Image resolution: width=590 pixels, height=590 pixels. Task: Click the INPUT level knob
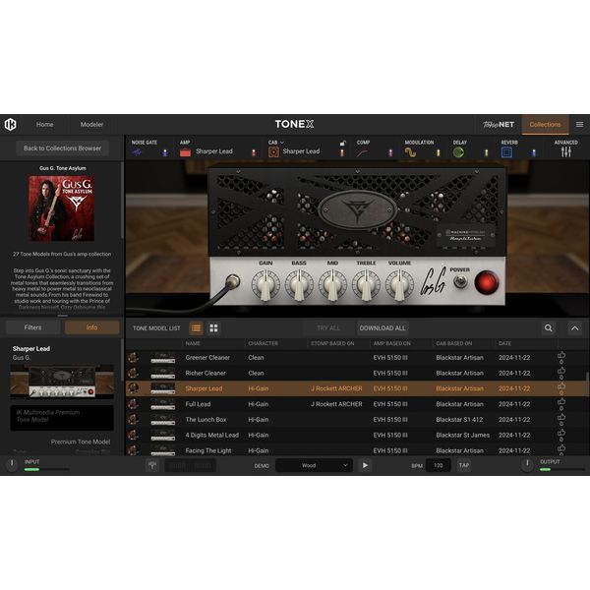coord(12,464)
